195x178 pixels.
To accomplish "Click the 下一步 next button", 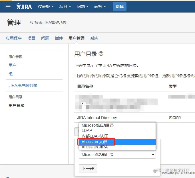I will point(88,169).
